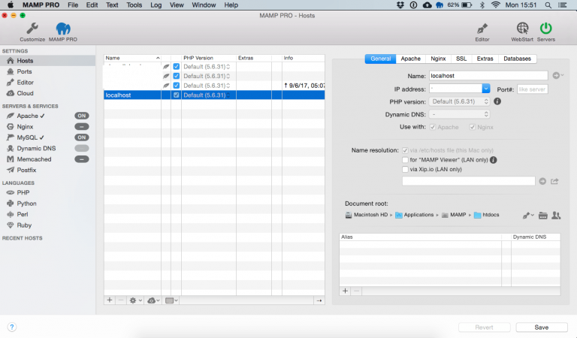The image size is (577, 338).
Task: Open the IP address dropdown
Action: (x=486, y=89)
